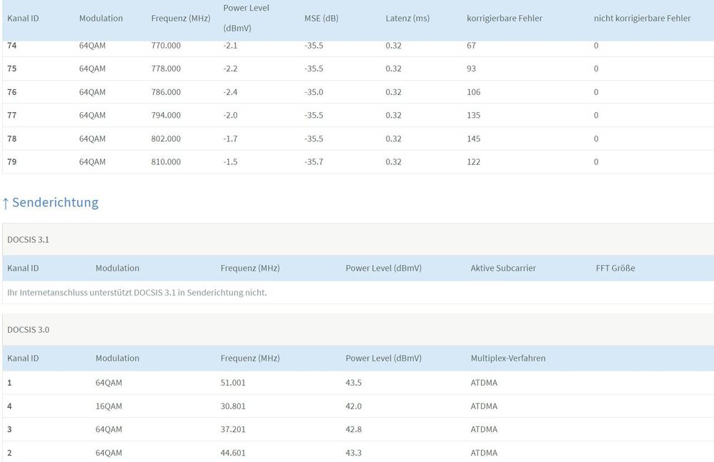Click the nicht korrigierbare Fehler column header

tap(642, 19)
